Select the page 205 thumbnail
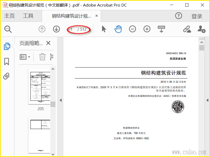 tap(39, 86)
